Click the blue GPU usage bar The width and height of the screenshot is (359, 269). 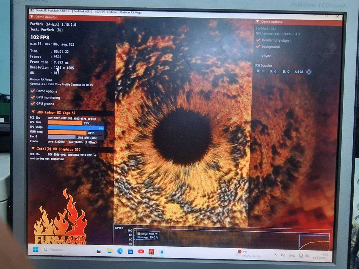tap(76, 128)
